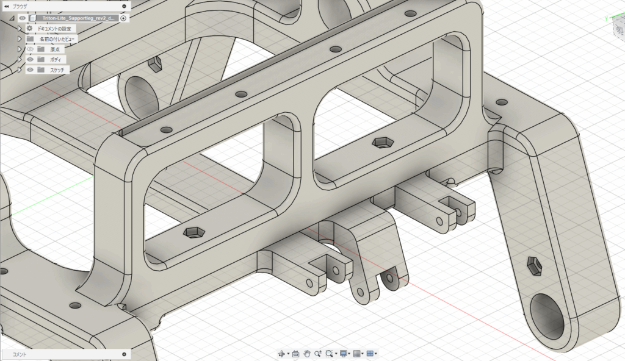The height and width of the screenshot is (361, 625).
Task: Select the 名前の付いたビュー label
Action: pyautogui.click(x=57, y=39)
